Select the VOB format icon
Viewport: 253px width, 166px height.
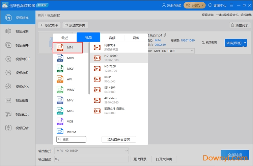pos(60,121)
